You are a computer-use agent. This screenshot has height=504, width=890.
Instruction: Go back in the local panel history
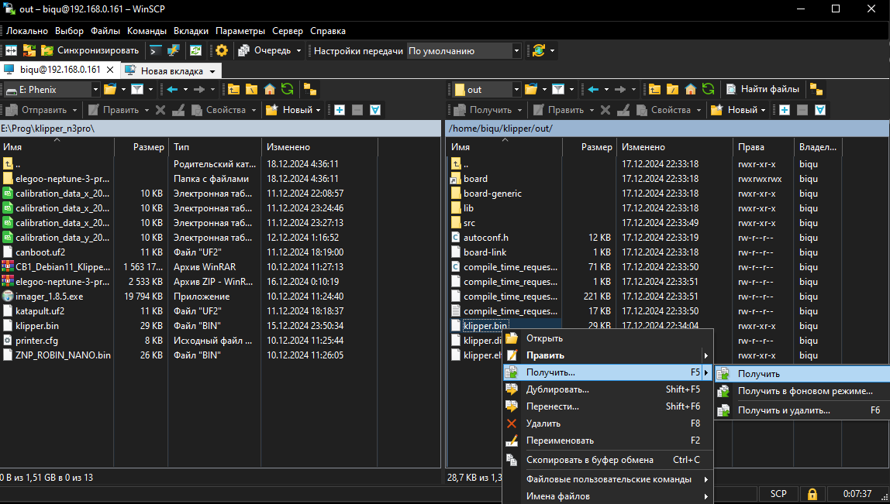pyautogui.click(x=173, y=89)
